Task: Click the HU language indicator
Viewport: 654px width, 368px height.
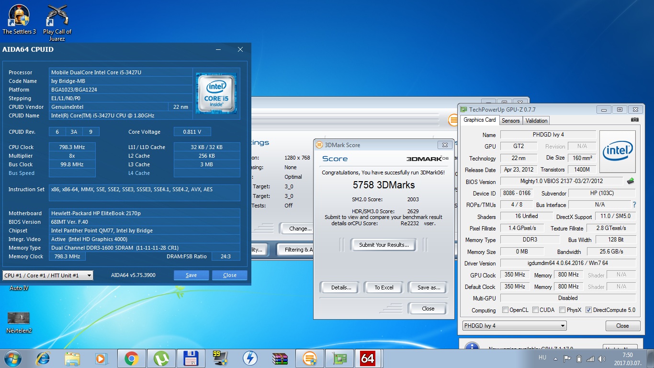Action: [542, 358]
